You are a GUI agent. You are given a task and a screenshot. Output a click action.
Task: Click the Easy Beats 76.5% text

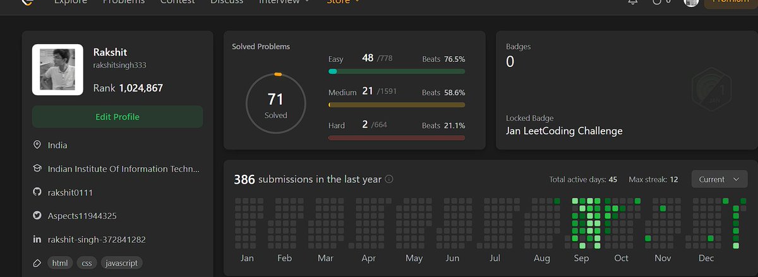(x=443, y=59)
